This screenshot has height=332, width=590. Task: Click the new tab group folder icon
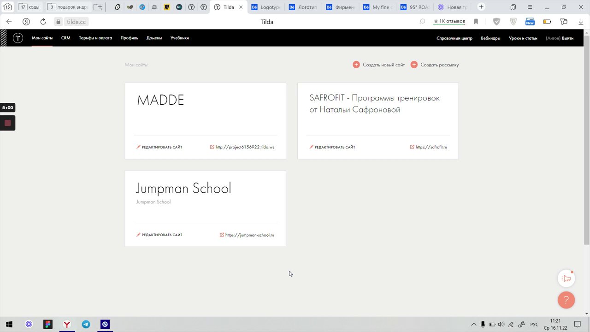click(x=98, y=7)
